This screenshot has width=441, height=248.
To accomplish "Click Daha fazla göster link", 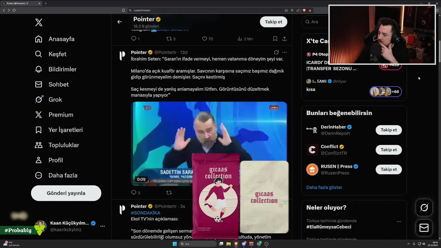I will click(x=324, y=187).
